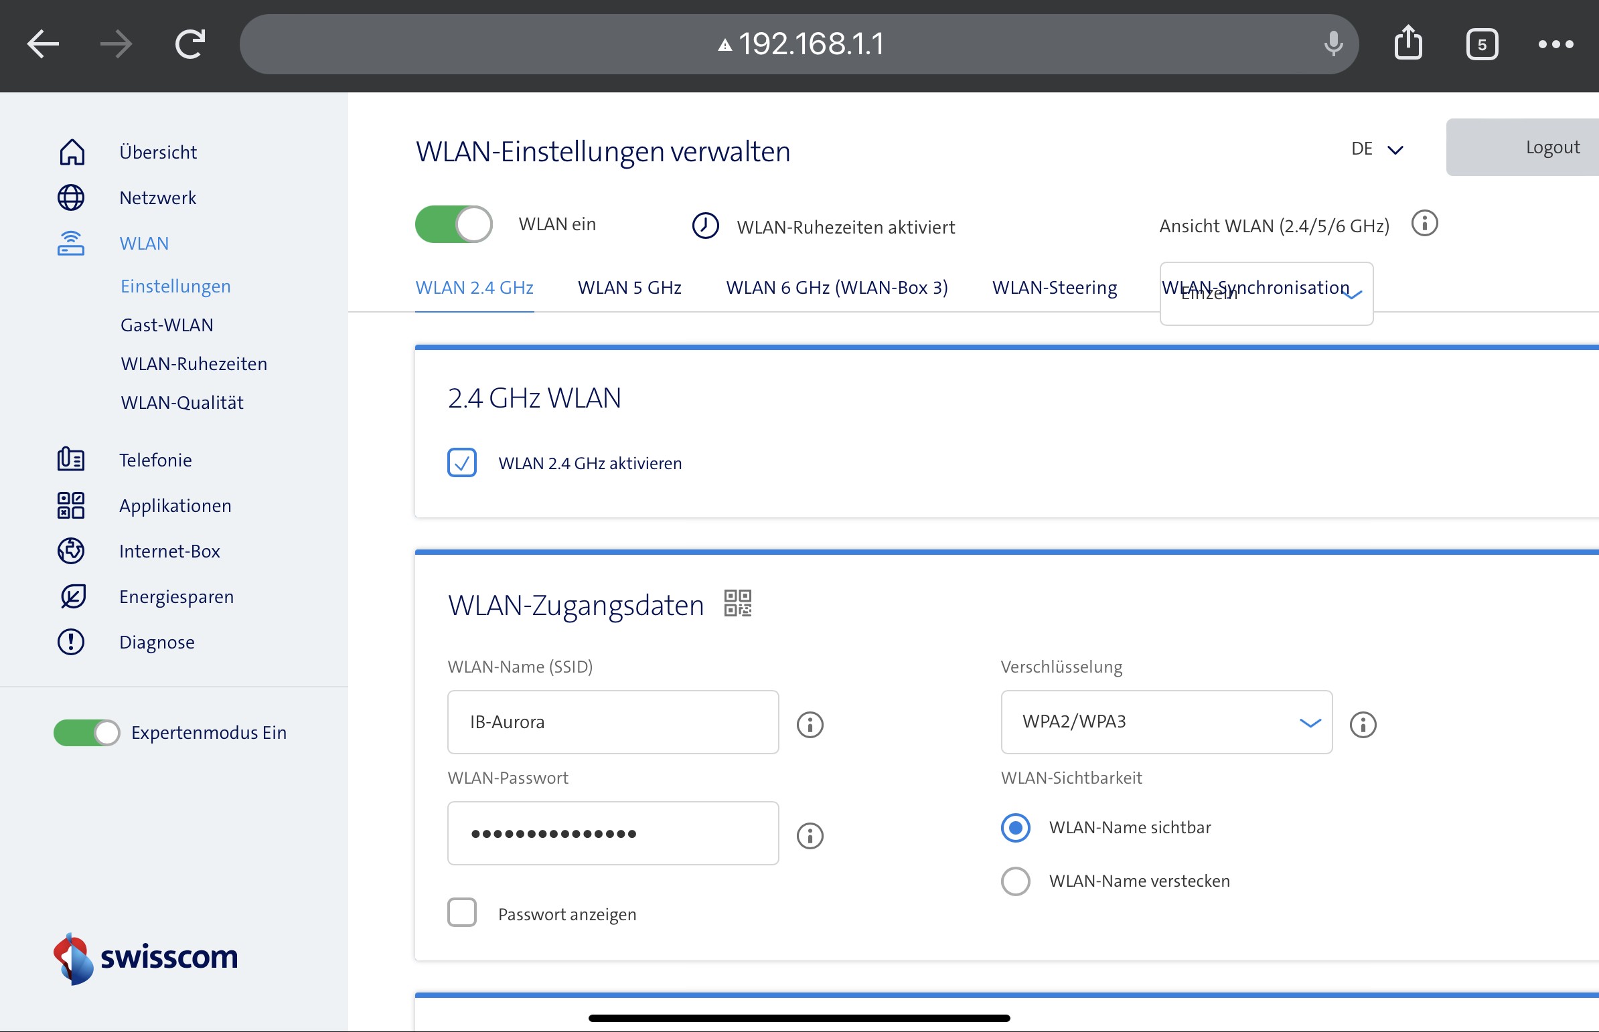This screenshot has height=1032, width=1599.
Task: Toggle the WLAN ein switch
Action: pyautogui.click(x=454, y=224)
